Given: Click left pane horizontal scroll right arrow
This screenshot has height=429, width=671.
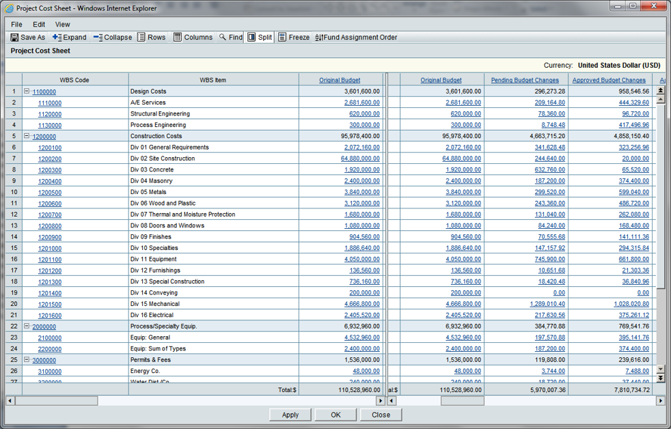Looking at the screenshot, I should coord(380,401).
